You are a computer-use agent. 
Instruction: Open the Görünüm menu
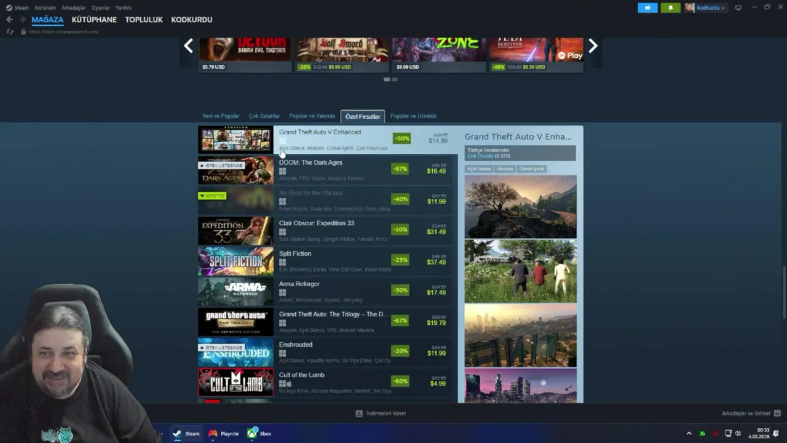(45, 8)
